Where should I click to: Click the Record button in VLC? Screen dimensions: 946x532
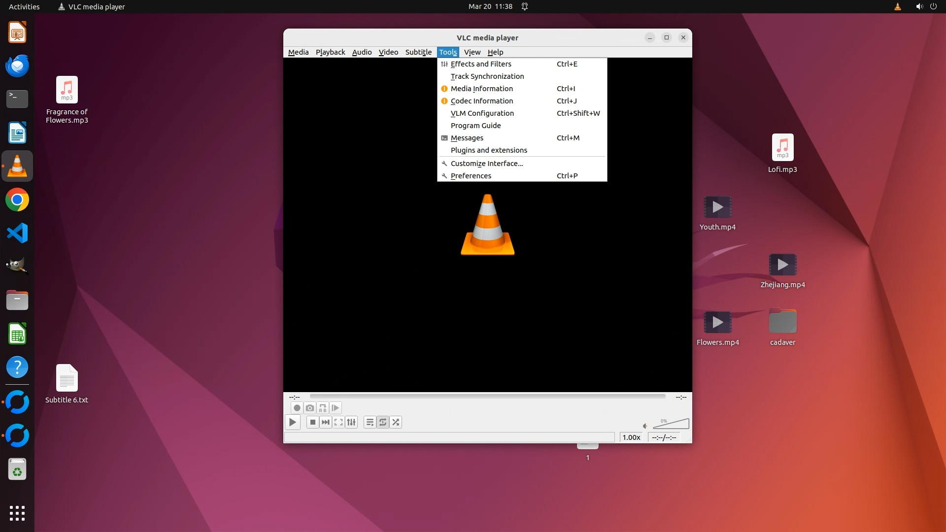pos(297,408)
